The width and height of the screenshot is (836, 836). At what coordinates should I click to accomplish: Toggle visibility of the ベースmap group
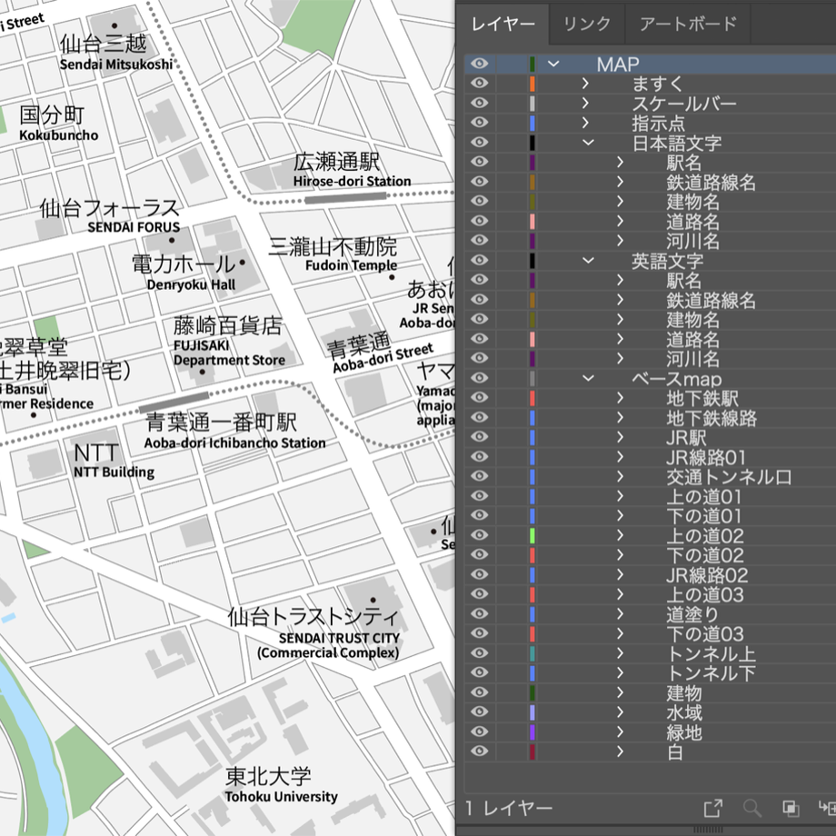[479, 378]
